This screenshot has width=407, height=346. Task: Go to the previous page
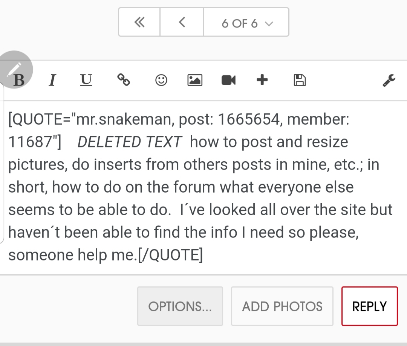[x=182, y=23]
